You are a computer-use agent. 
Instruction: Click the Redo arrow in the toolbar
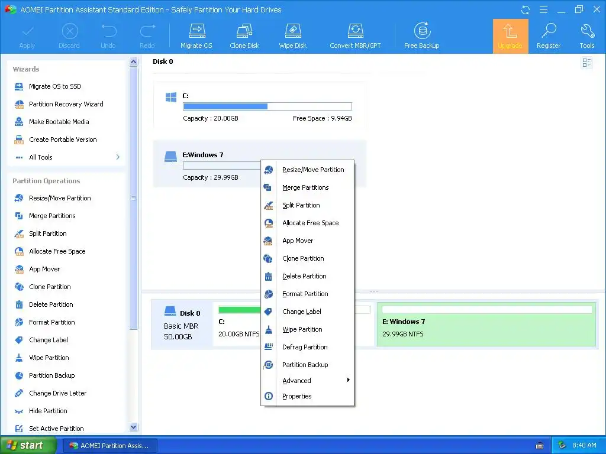pyautogui.click(x=147, y=36)
